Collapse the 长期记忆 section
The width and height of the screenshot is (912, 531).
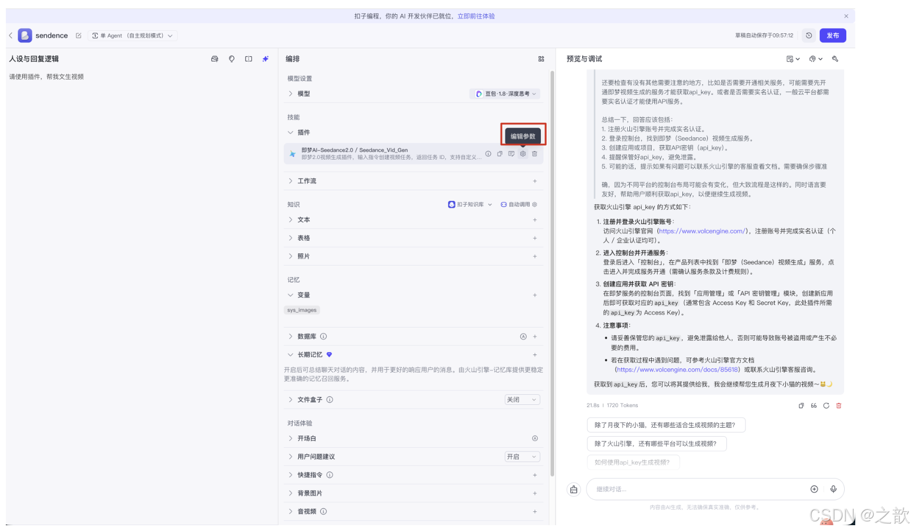pyautogui.click(x=291, y=355)
